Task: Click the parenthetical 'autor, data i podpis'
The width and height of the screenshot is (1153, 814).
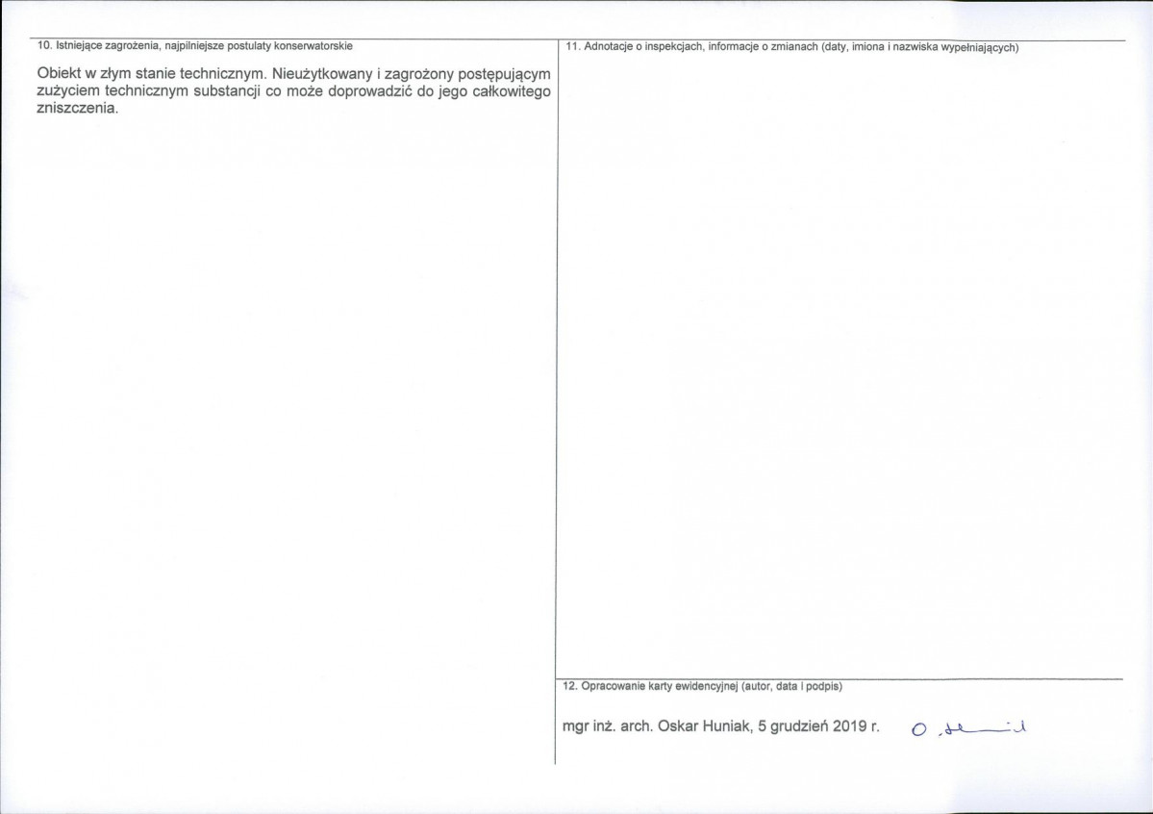Action: pos(791,687)
